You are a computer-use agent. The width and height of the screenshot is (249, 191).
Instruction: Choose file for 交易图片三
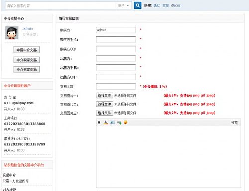click(x=104, y=113)
